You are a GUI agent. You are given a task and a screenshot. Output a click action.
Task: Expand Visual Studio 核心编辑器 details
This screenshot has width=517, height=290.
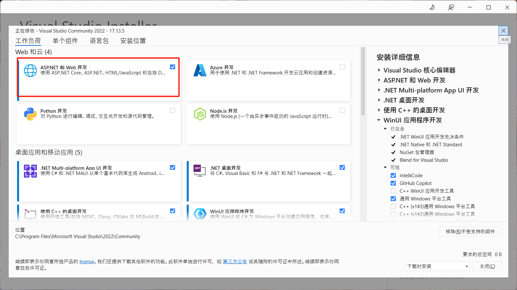(379, 70)
